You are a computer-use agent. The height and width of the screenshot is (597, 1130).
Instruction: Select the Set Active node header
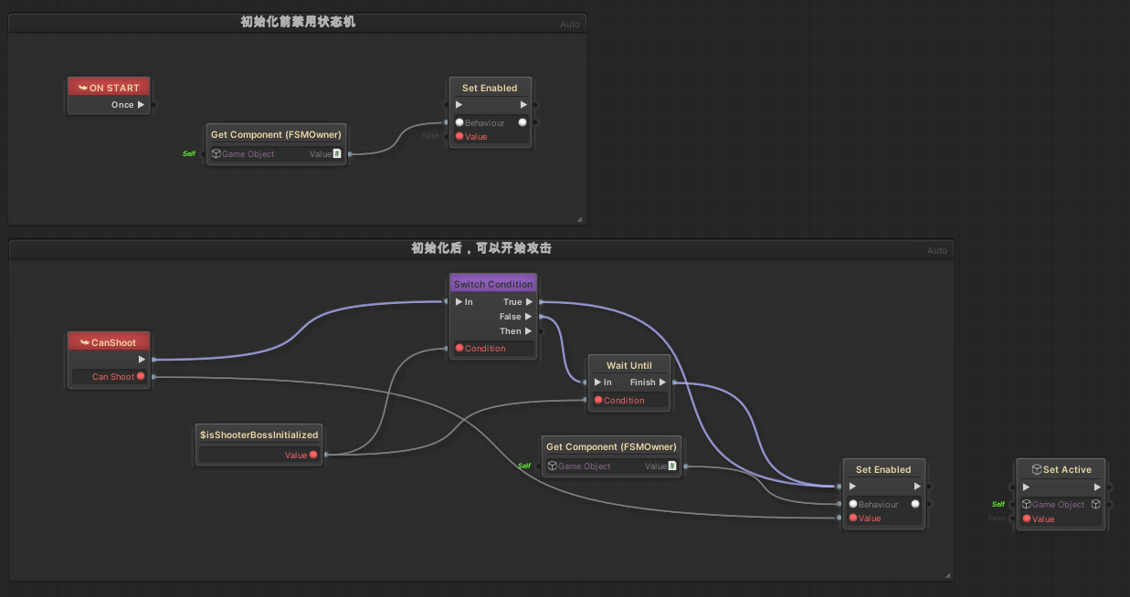1061,469
